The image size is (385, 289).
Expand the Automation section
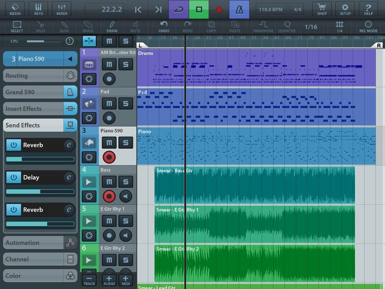(40, 242)
